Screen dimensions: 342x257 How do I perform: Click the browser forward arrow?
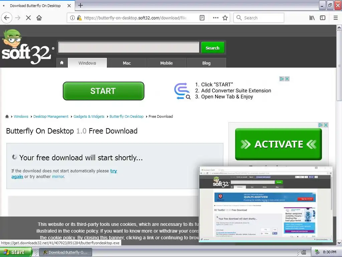point(18,18)
